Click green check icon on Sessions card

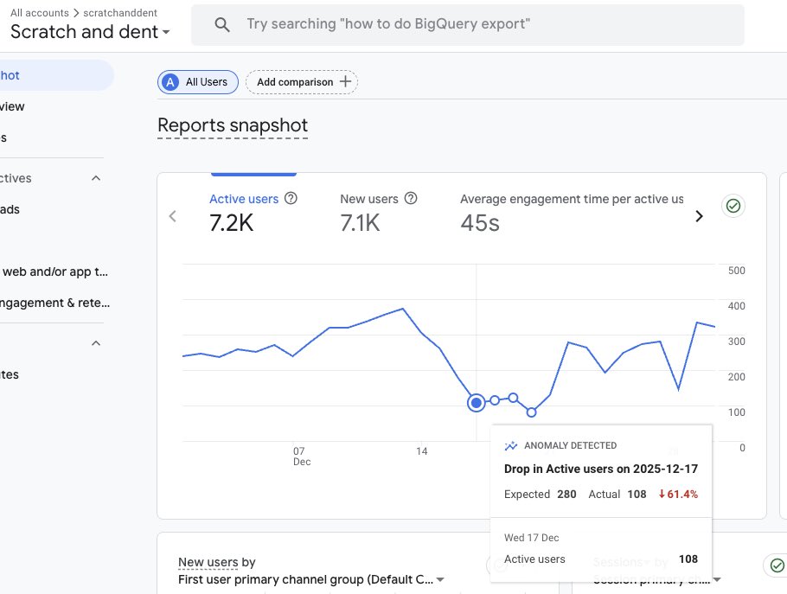(x=777, y=565)
